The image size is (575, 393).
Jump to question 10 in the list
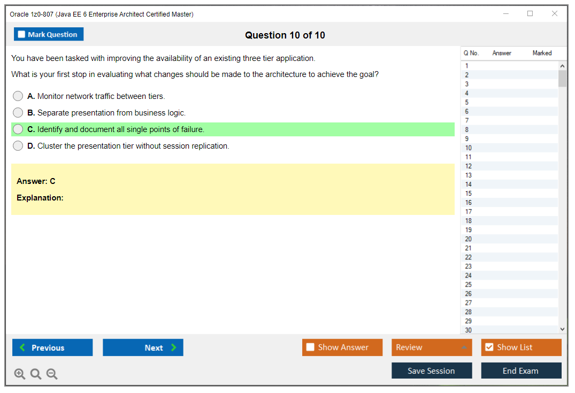tap(469, 148)
